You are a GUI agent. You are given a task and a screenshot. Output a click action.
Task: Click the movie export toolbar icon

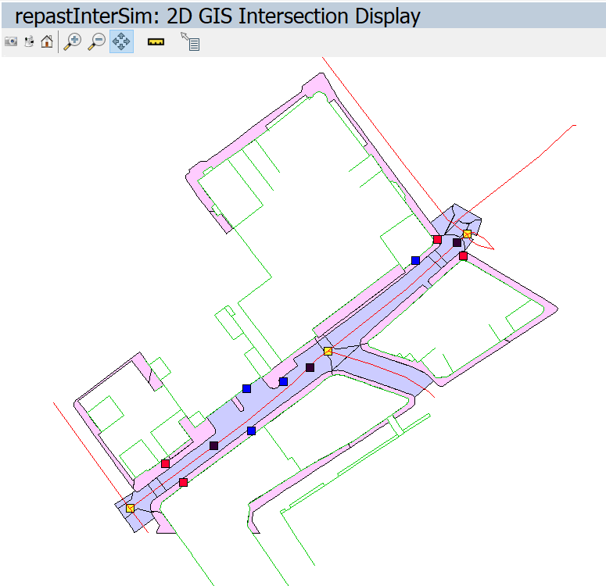tap(30, 41)
